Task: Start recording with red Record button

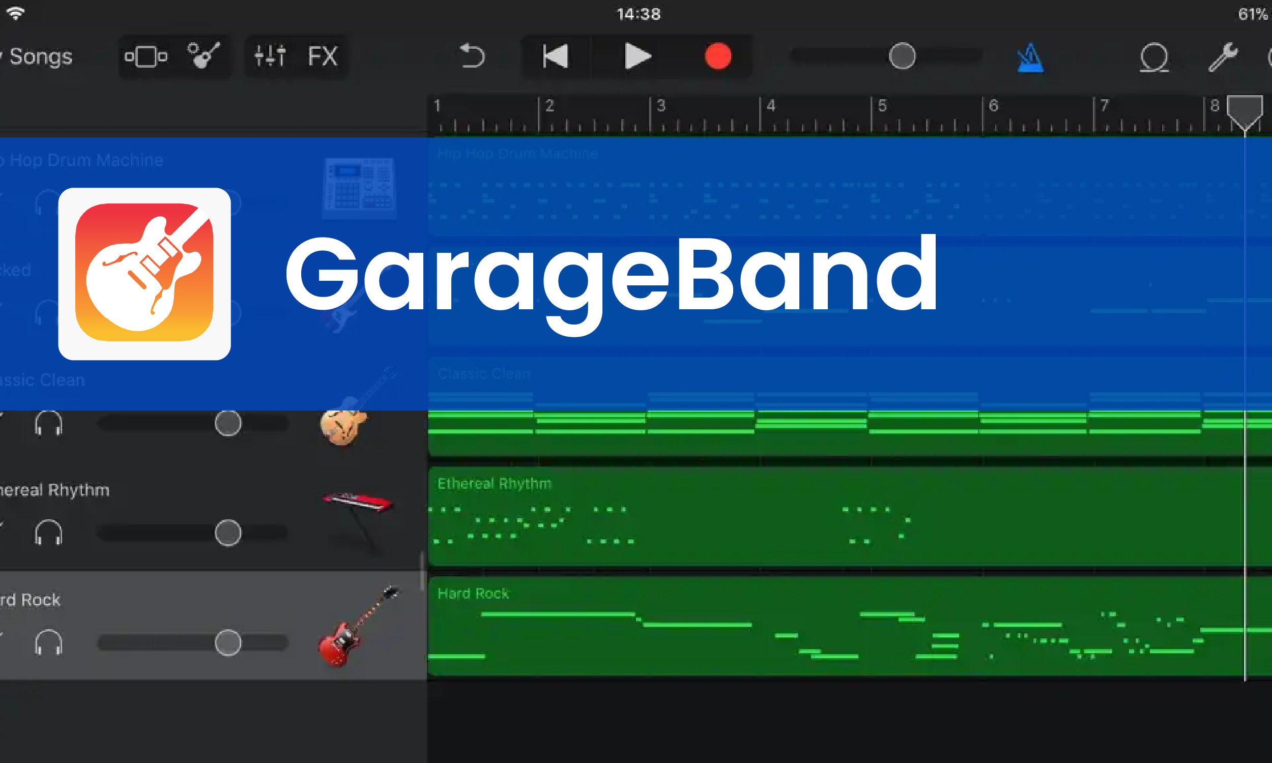Action: coord(718,56)
